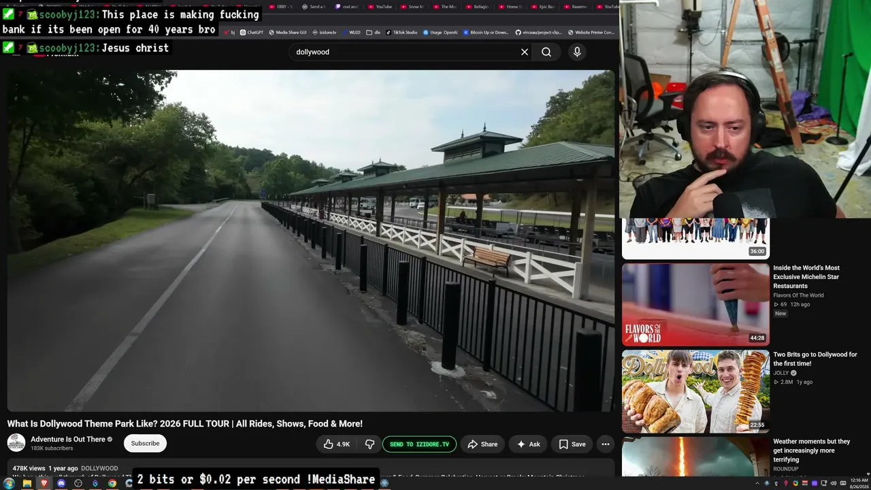The image size is (871, 490).
Task: Open 'Weather moments but they get increasingly more terrifying' title
Action: tap(812, 451)
